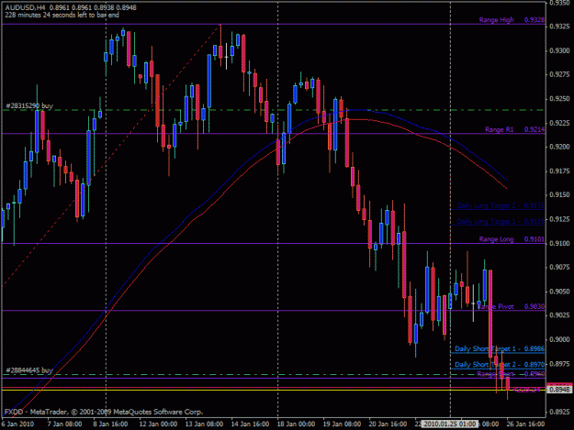Select the 'Range Short 0.8960' label
The height and width of the screenshot is (430, 574).
pyautogui.click(x=511, y=374)
